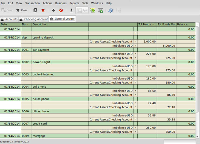Click reconcile flag 'n' in blank transaction split
The image size is (200, 144).
tap(135, 33)
